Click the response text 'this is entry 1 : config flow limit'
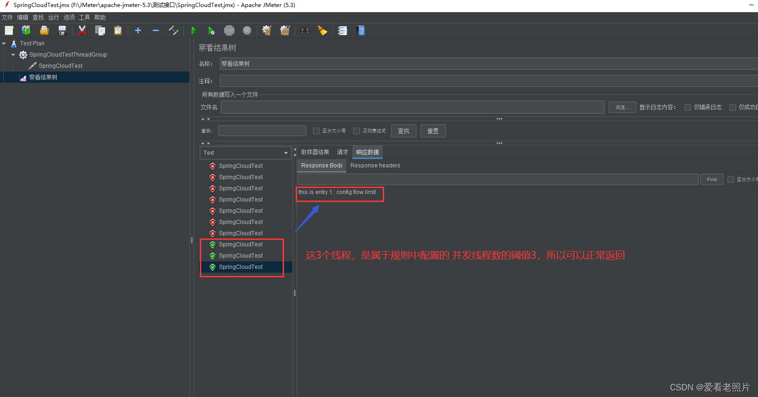The height and width of the screenshot is (397, 758). click(337, 192)
